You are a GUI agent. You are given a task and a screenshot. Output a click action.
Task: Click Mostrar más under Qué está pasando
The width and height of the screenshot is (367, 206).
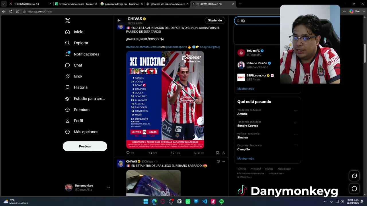(x=245, y=159)
